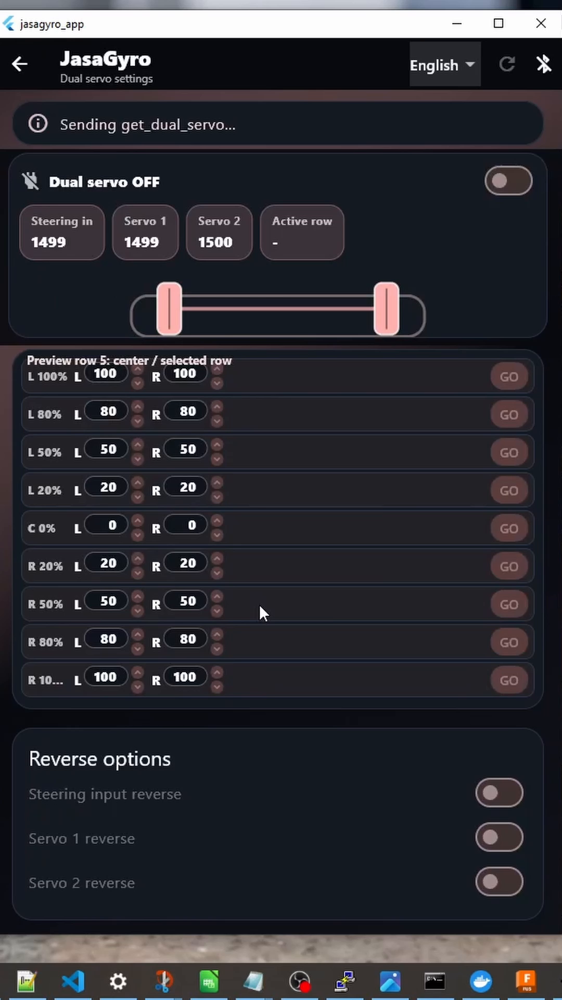Open Visual Studio Code from taskbar
The height and width of the screenshot is (1000, 562).
click(x=73, y=982)
